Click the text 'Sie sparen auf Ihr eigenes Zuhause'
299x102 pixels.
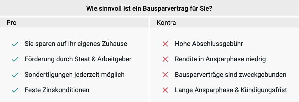coord(76,44)
